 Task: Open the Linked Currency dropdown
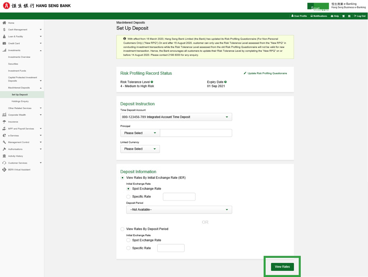(140, 149)
